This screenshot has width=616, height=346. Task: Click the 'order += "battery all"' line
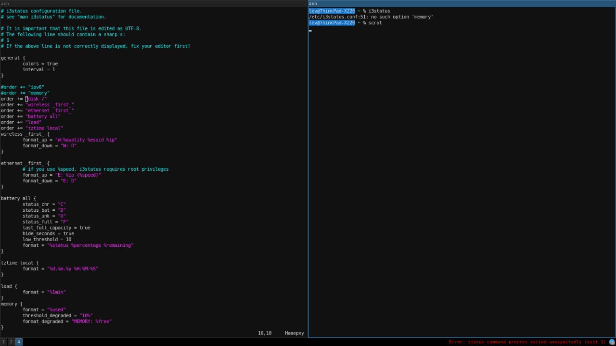pos(31,116)
